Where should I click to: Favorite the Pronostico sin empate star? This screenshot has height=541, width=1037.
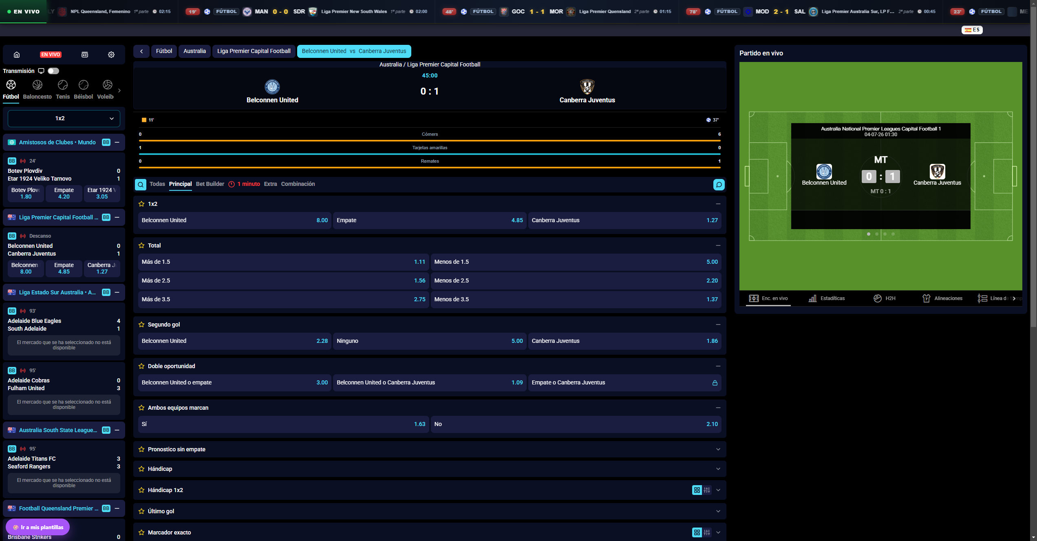141,449
